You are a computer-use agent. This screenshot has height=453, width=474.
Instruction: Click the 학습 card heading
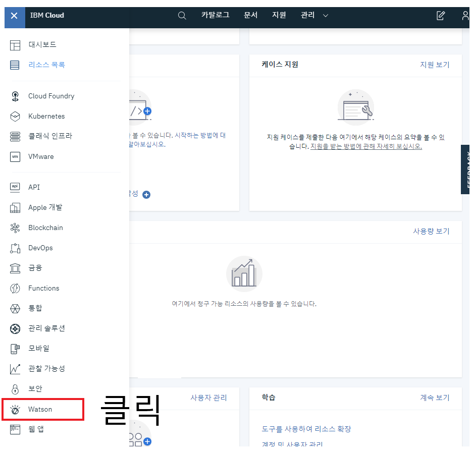coord(269,398)
